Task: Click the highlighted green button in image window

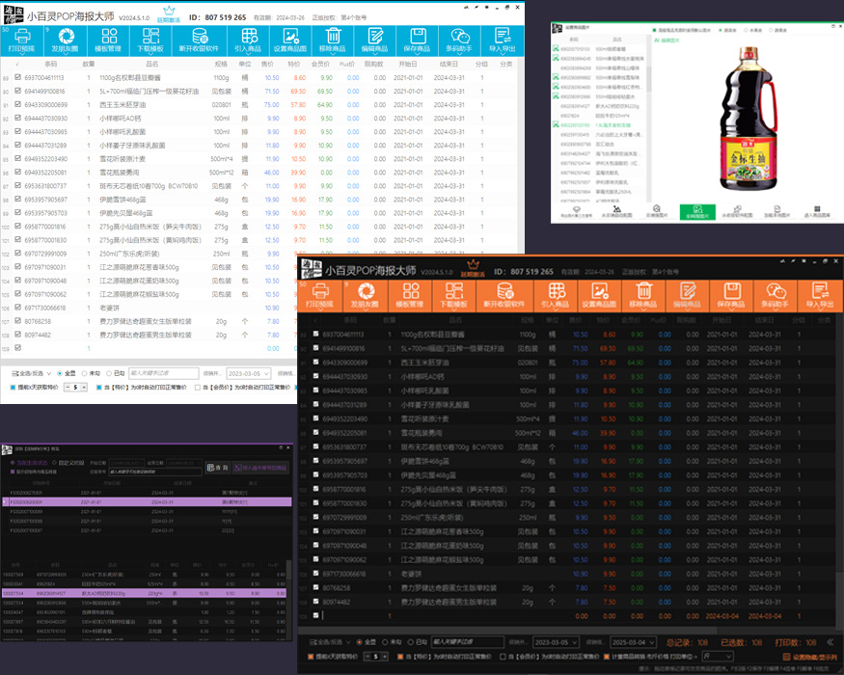Action: pos(697,211)
